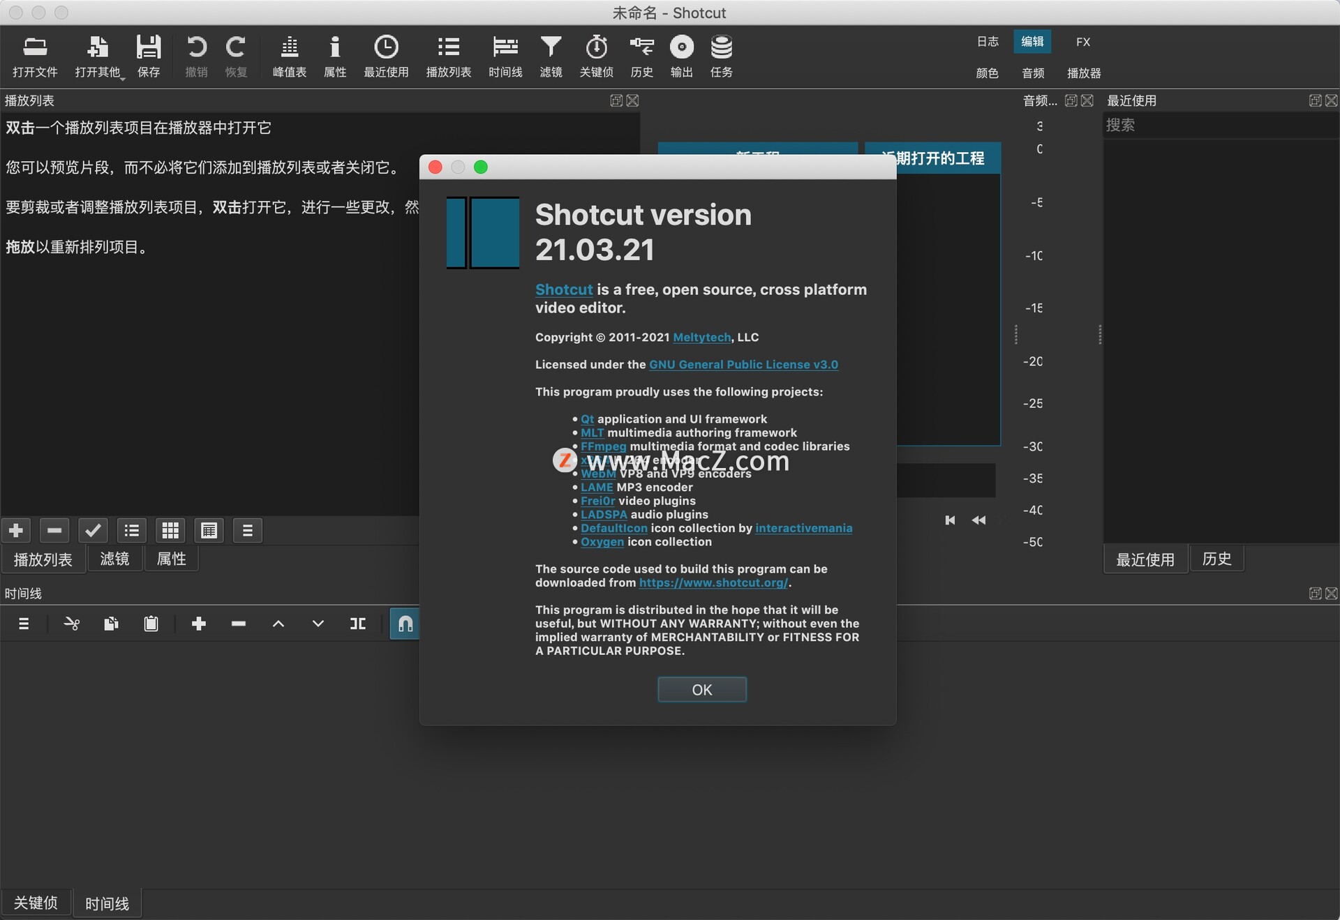Undock the Recent panel
This screenshot has height=920, width=1340.
coord(1315,100)
